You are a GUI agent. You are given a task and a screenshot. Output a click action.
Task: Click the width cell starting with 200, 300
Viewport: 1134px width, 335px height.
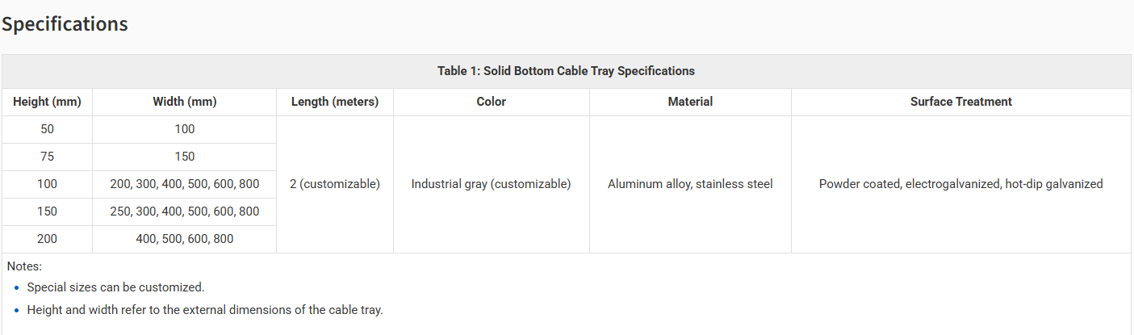tap(184, 184)
